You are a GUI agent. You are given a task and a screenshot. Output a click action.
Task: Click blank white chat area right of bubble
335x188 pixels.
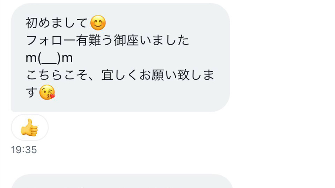pos(282,64)
